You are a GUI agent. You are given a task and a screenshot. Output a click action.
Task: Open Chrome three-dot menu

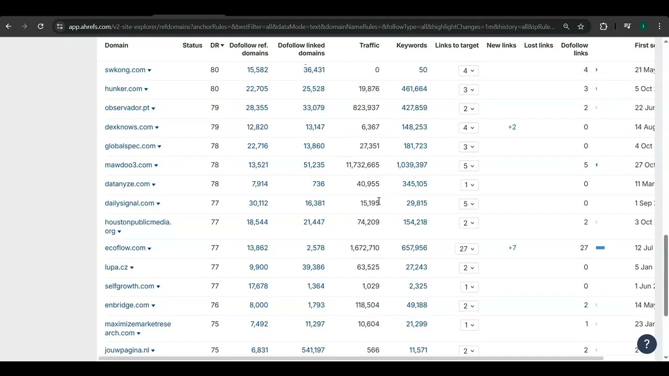click(x=660, y=27)
